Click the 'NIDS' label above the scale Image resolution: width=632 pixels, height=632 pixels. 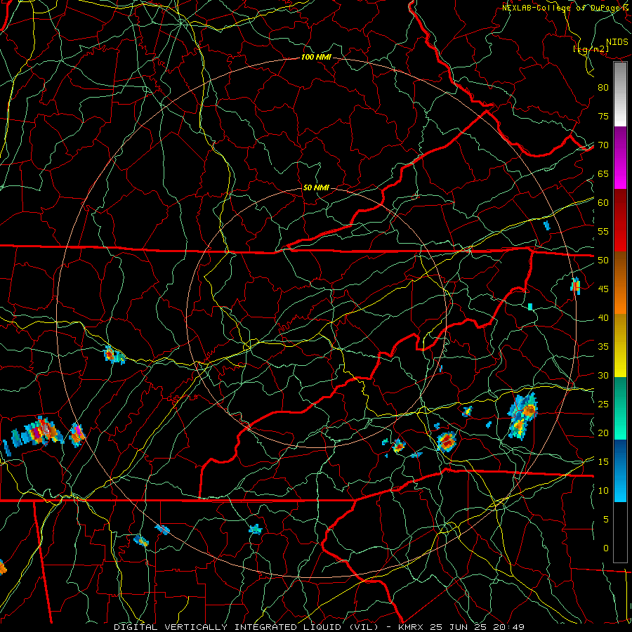pyautogui.click(x=617, y=42)
